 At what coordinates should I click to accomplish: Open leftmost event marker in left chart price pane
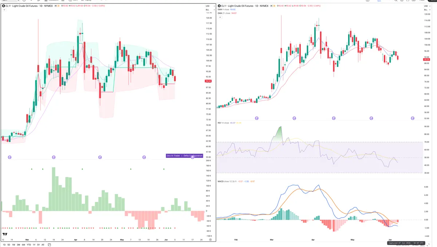click(x=9, y=157)
